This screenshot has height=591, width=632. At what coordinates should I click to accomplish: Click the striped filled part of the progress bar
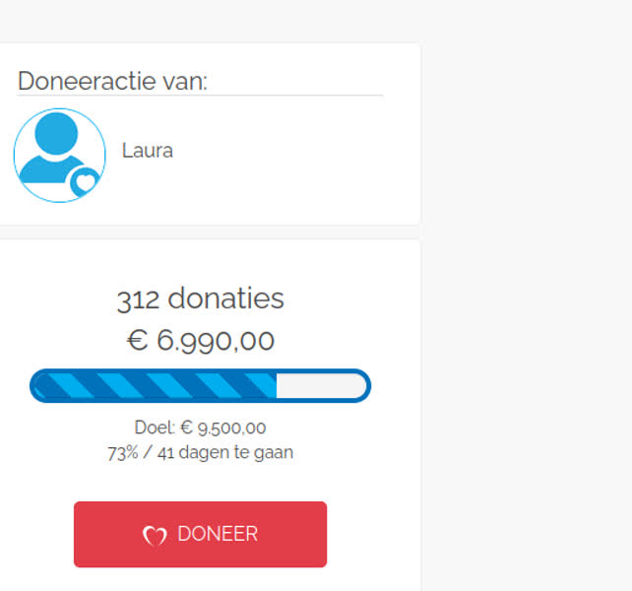click(157, 386)
